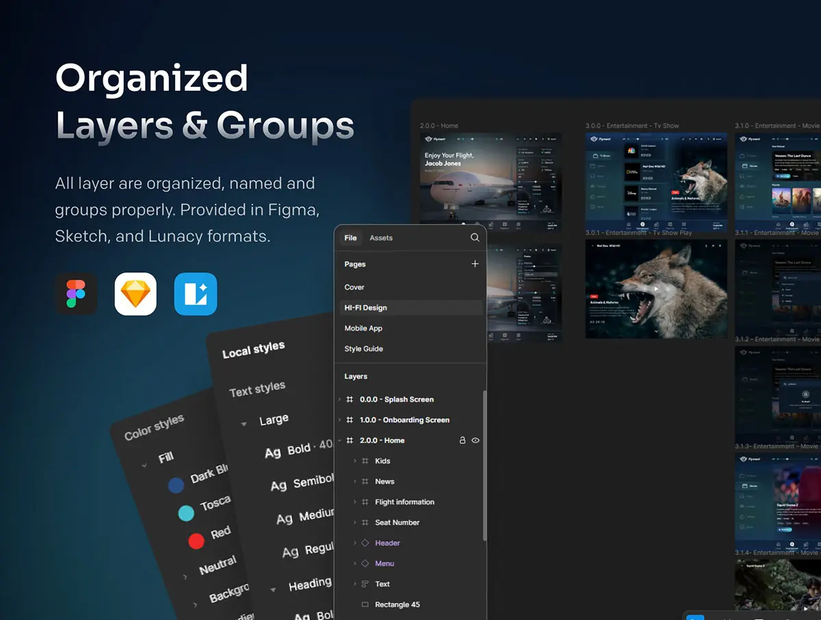This screenshot has height=620, width=821.
Task: Switch to the Assets tab
Action: point(381,238)
